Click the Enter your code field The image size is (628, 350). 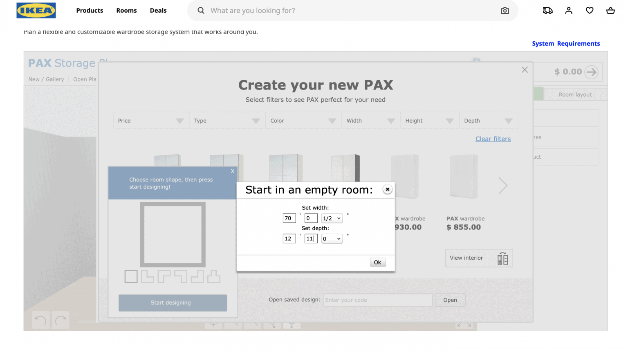377,300
